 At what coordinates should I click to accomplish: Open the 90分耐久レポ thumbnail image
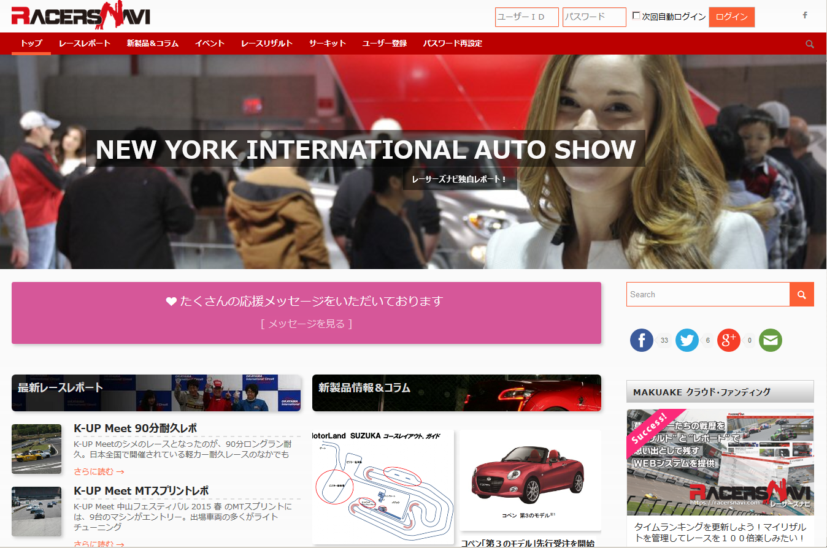36,449
